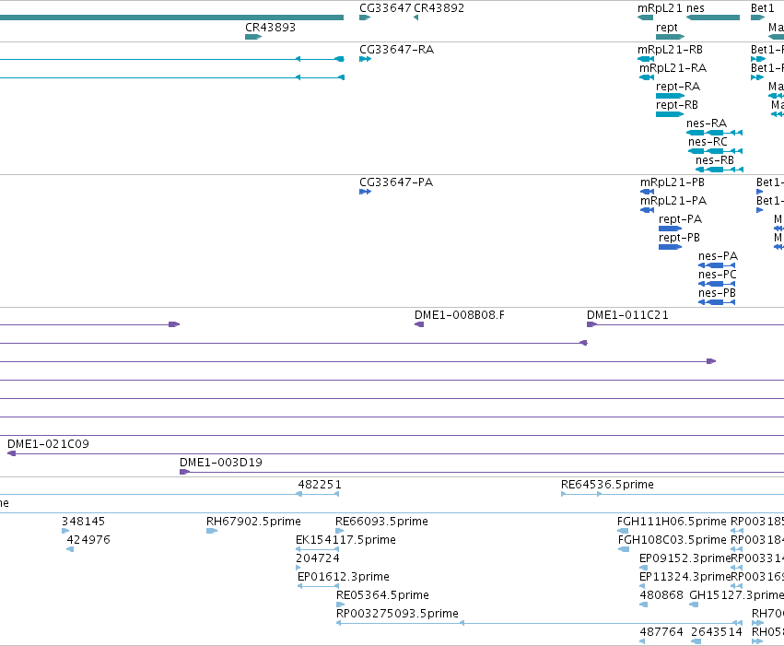Click the CG33647 gene label

point(385,8)
